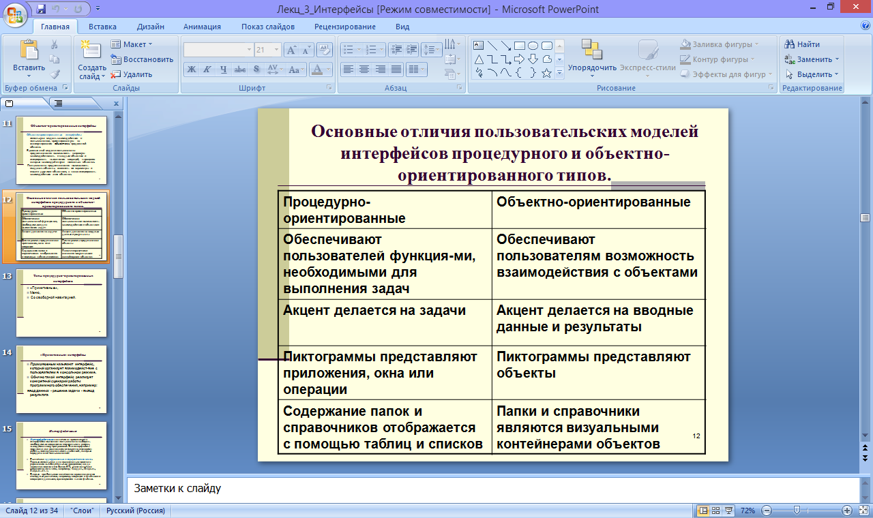
Task: Open the Заменить dropdown
Action: click(x=812, y=59)
